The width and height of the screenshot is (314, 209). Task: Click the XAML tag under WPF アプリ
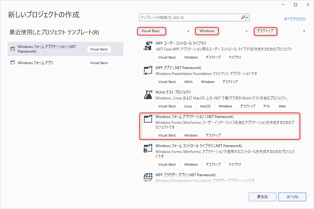pos(189,82)
